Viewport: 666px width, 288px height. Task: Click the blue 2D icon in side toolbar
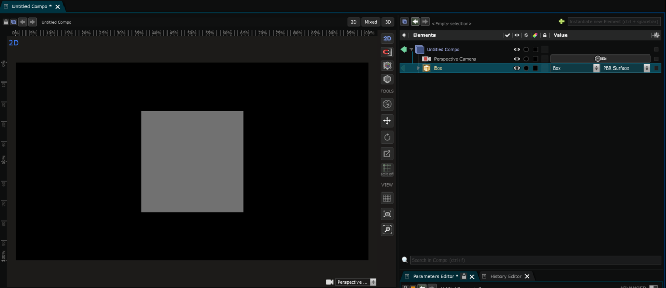(387, 38)
